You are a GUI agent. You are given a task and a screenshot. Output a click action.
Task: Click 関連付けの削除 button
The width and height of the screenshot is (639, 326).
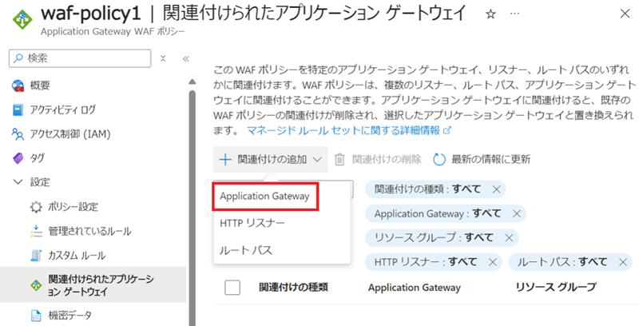[x=378, y=159]
